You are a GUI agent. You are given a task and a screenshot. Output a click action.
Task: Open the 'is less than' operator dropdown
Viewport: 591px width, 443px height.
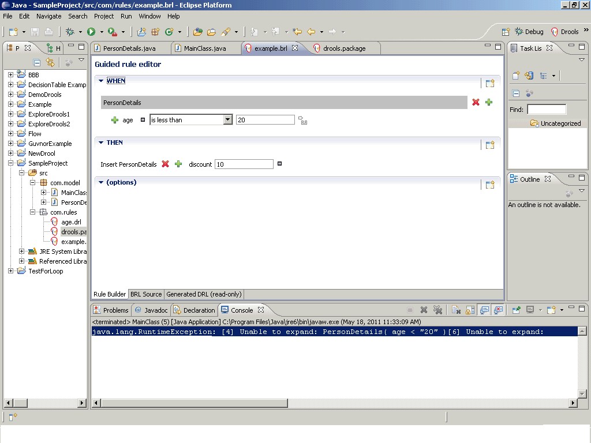point(227,120)
